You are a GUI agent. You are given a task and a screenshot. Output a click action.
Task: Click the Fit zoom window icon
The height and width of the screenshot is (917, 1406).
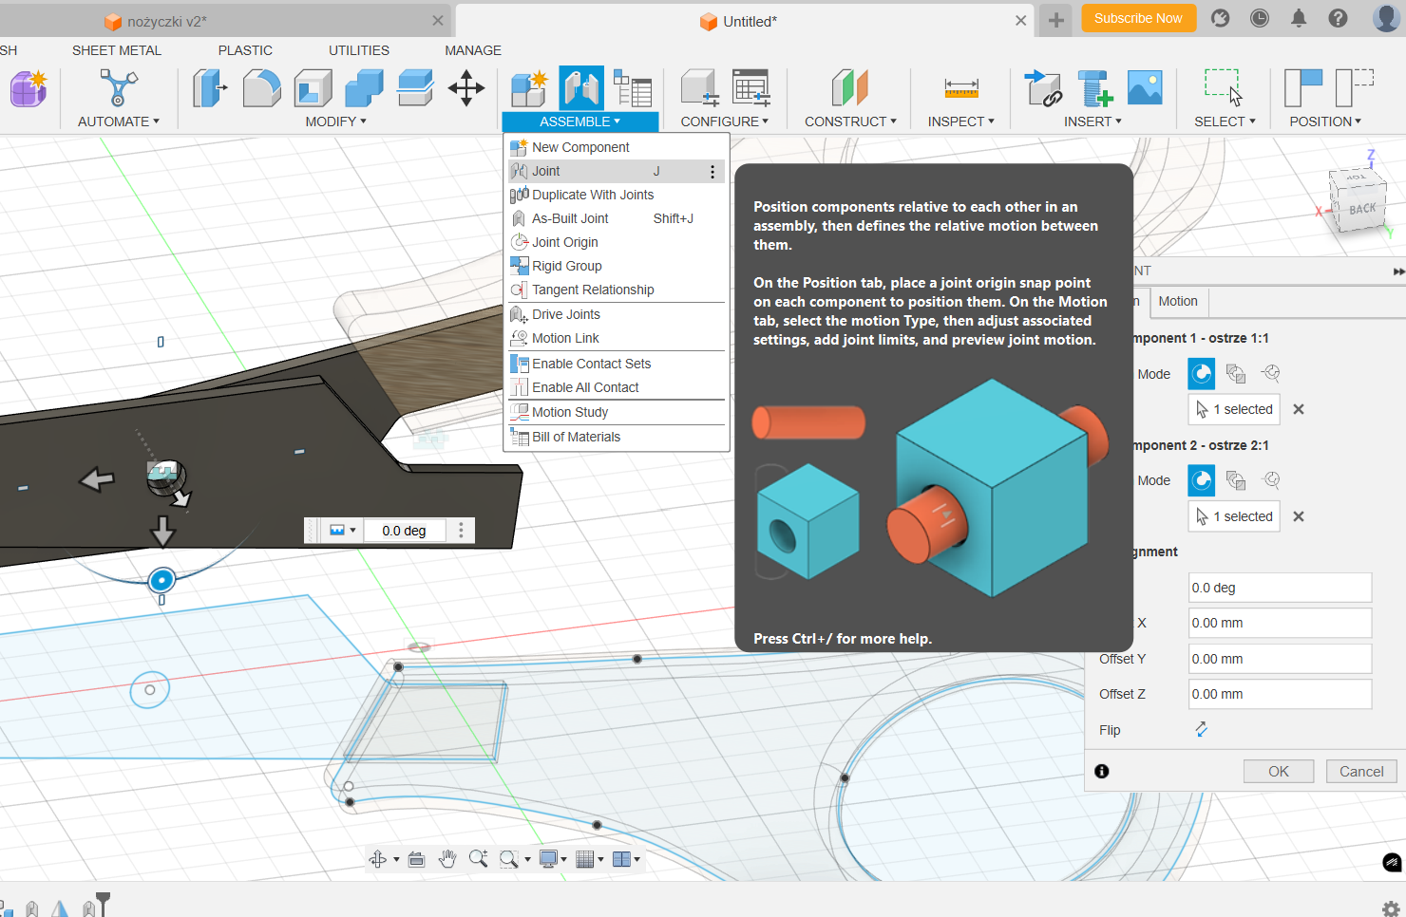(x=509, y=859)
